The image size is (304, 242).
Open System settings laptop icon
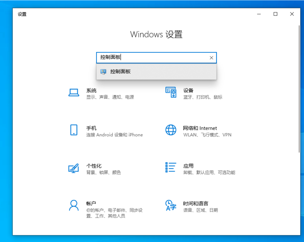tap(74, 92)
